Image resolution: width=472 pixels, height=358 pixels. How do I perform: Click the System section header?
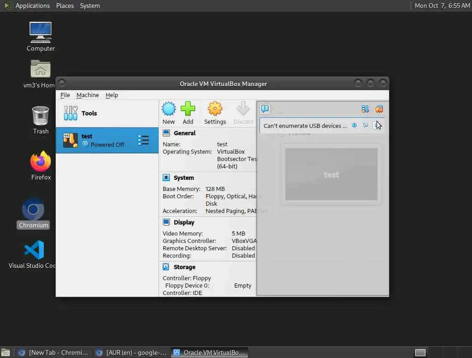(183, 178)
